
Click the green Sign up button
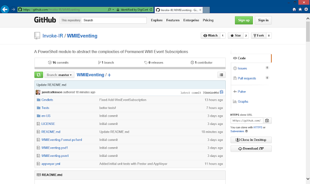coord(244,20)
